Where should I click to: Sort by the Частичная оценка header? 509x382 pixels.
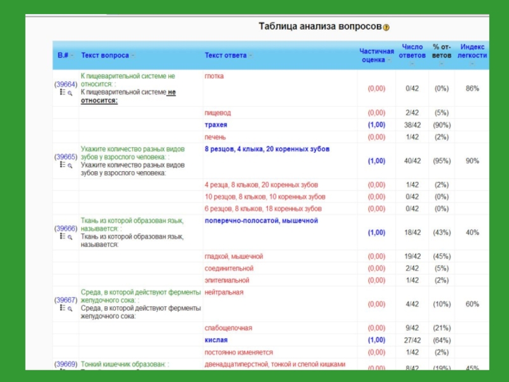click(377, 55)
